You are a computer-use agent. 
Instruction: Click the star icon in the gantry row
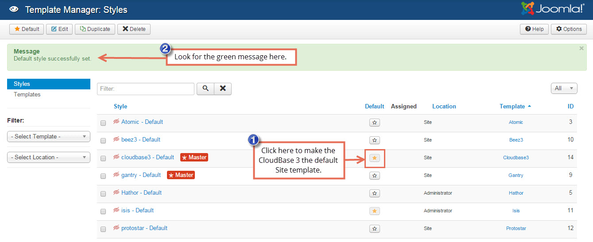click(375, 176)
